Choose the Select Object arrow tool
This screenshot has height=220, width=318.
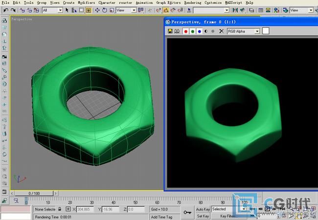(x=67, y=10)
